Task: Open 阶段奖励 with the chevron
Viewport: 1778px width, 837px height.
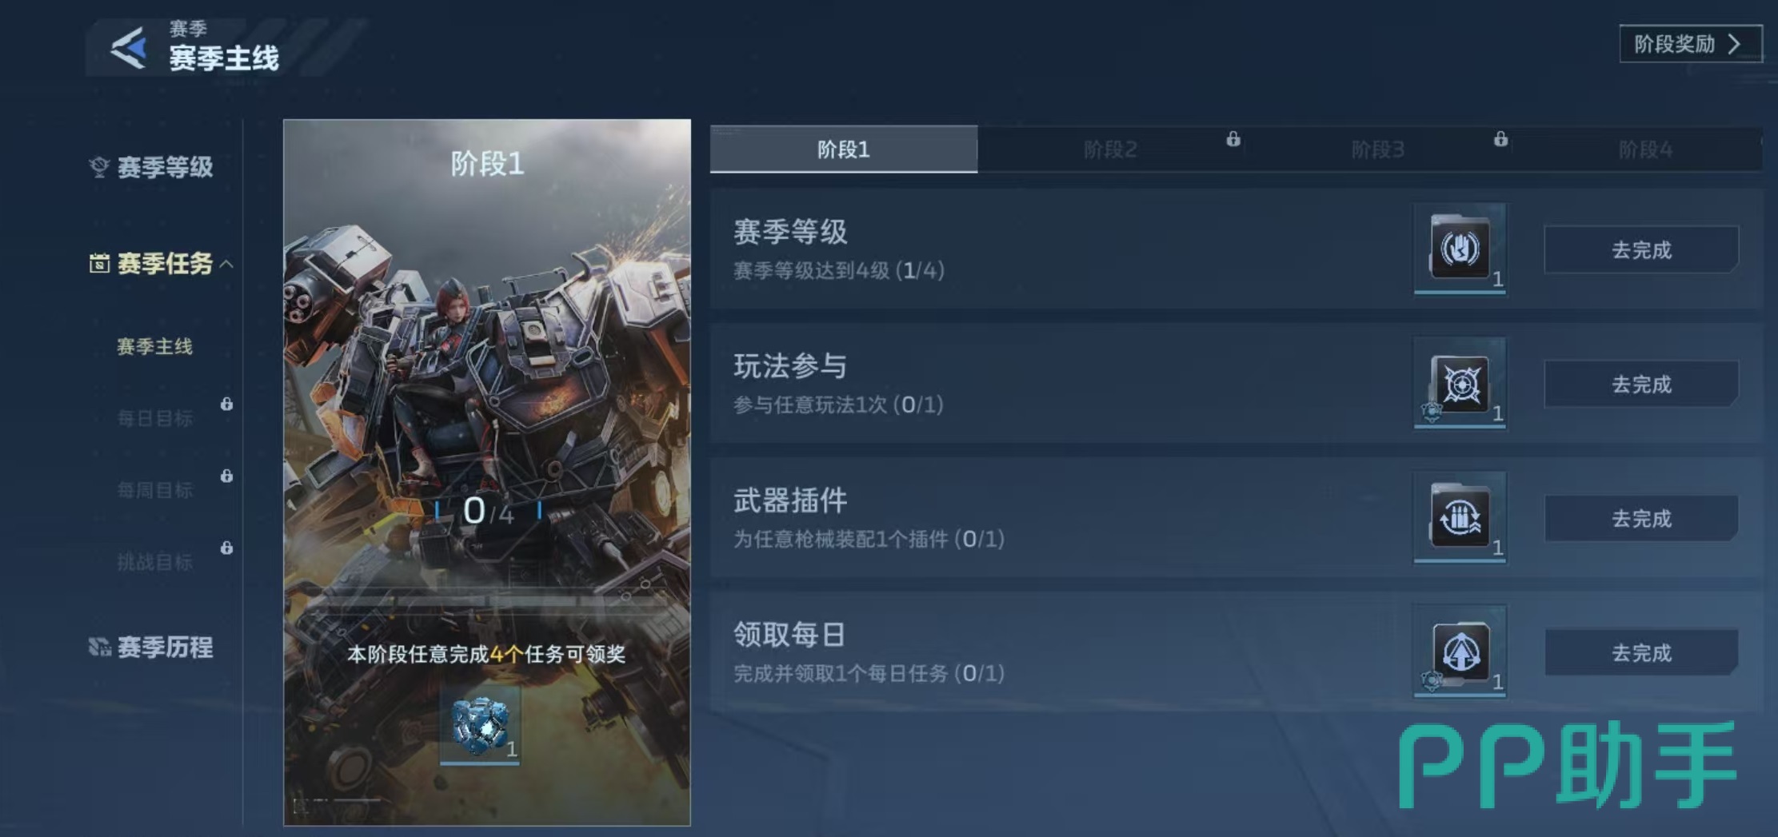Action: [x=1690, y=44]
